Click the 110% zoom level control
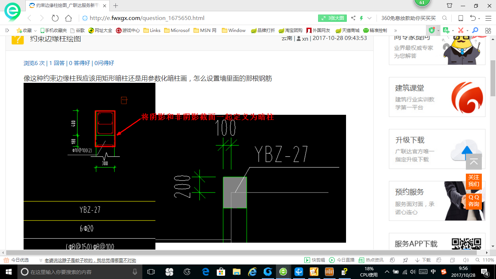 click(x=485, y=260)
